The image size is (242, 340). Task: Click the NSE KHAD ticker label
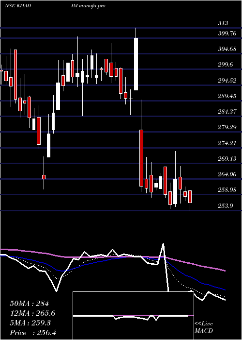(x=18, y=6)
